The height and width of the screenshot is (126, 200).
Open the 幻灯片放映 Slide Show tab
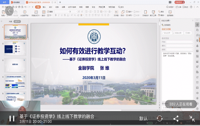(x=72, y=7)
